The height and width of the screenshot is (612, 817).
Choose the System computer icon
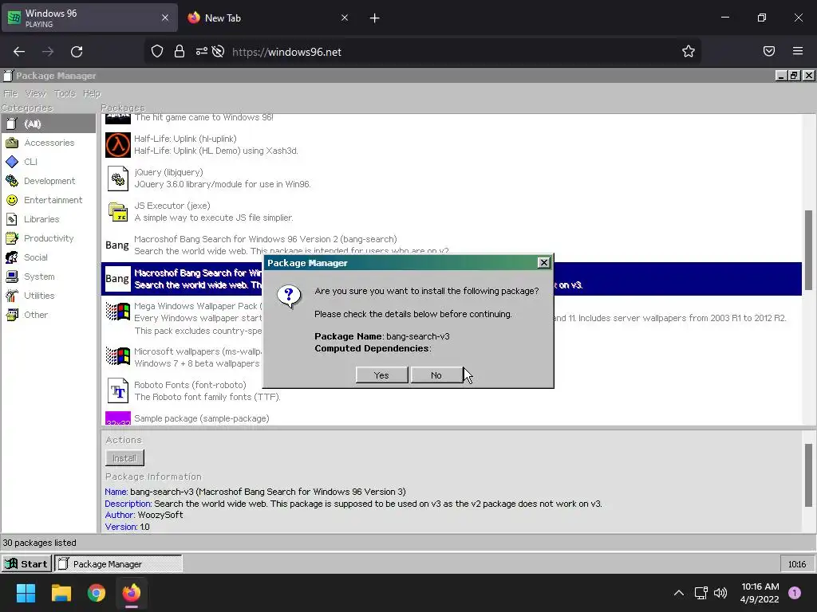11,277
